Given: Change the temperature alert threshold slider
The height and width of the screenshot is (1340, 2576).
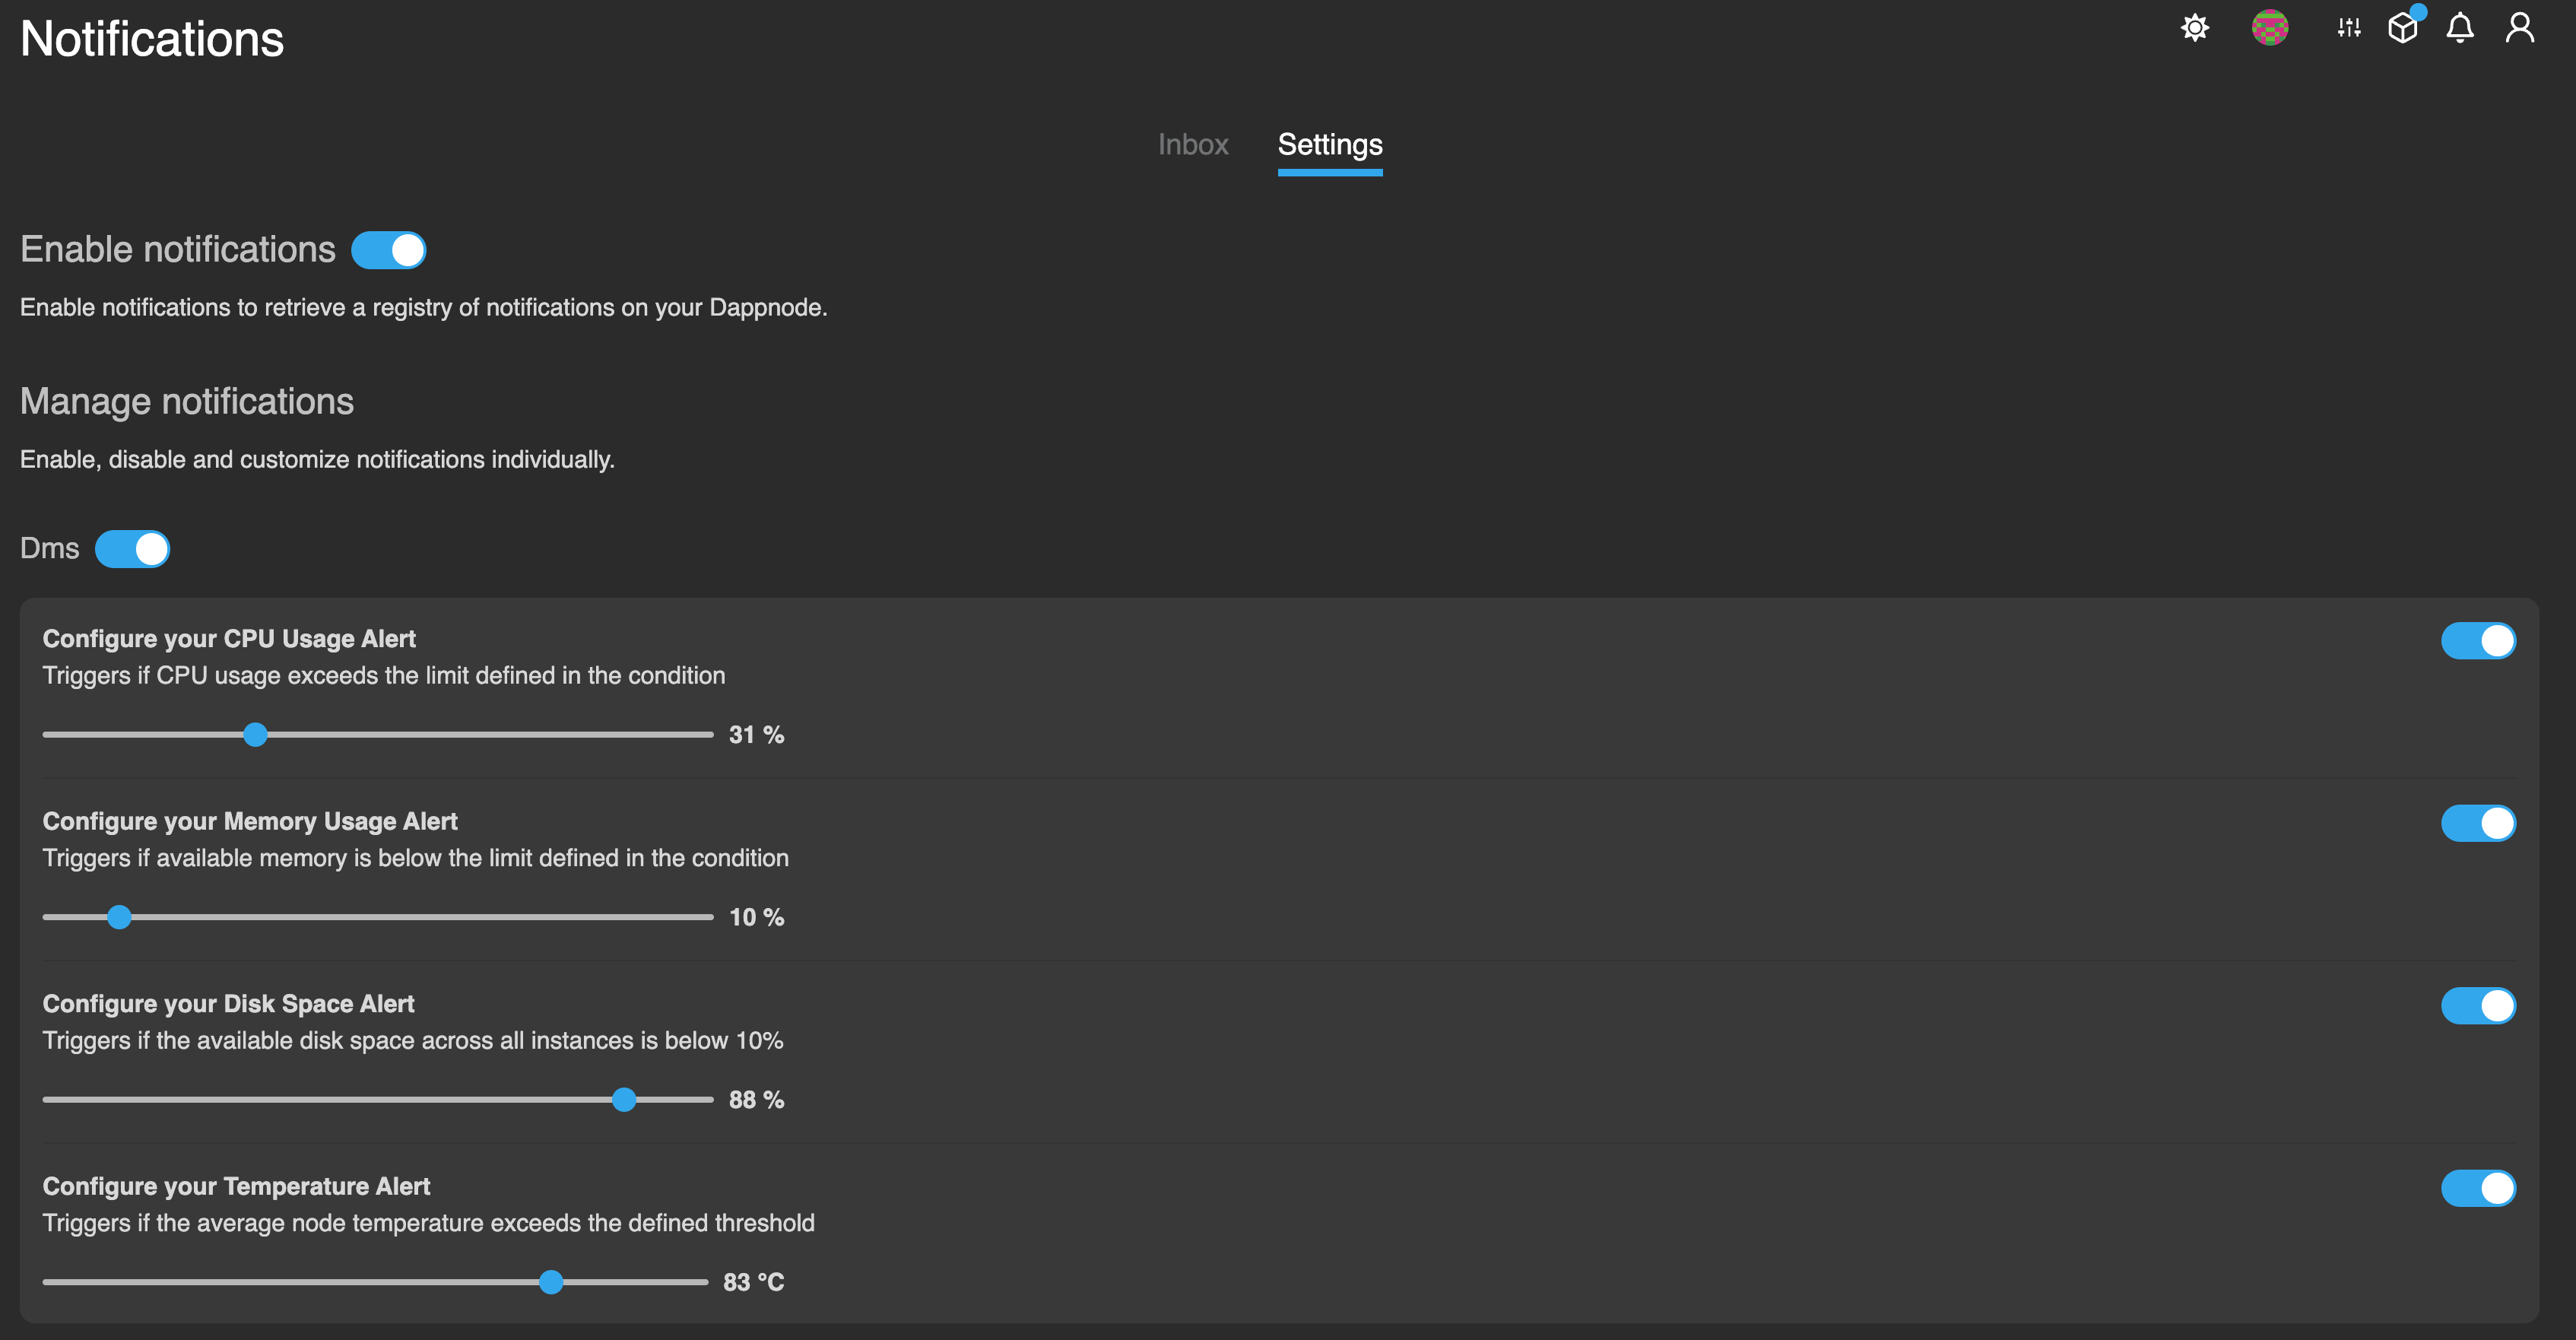Looking at the screenshot, I should pyautogui.click(x=551, y=1282).
